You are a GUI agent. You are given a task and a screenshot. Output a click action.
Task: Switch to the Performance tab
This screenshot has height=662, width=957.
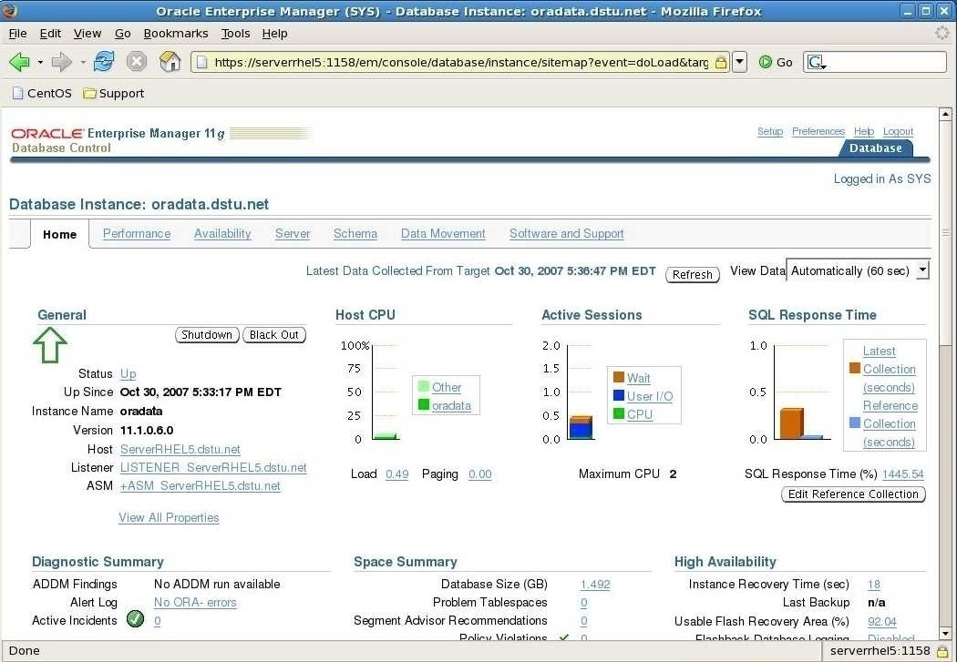[137, 233]
